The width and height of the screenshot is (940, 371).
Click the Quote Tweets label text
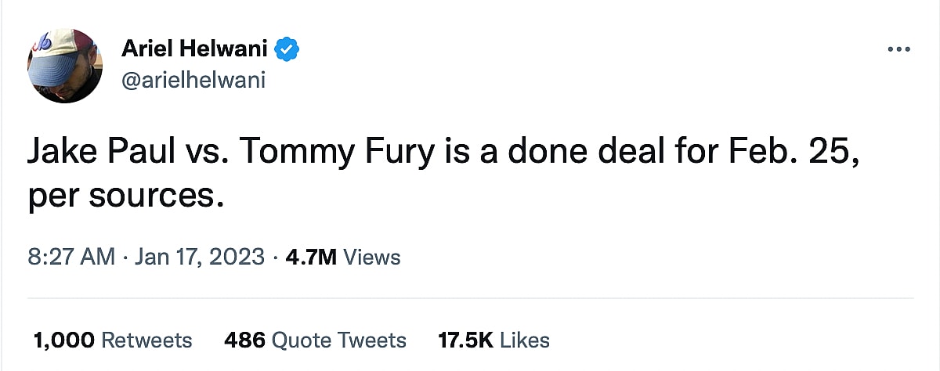pyautogui.click(x=338, y=340)
